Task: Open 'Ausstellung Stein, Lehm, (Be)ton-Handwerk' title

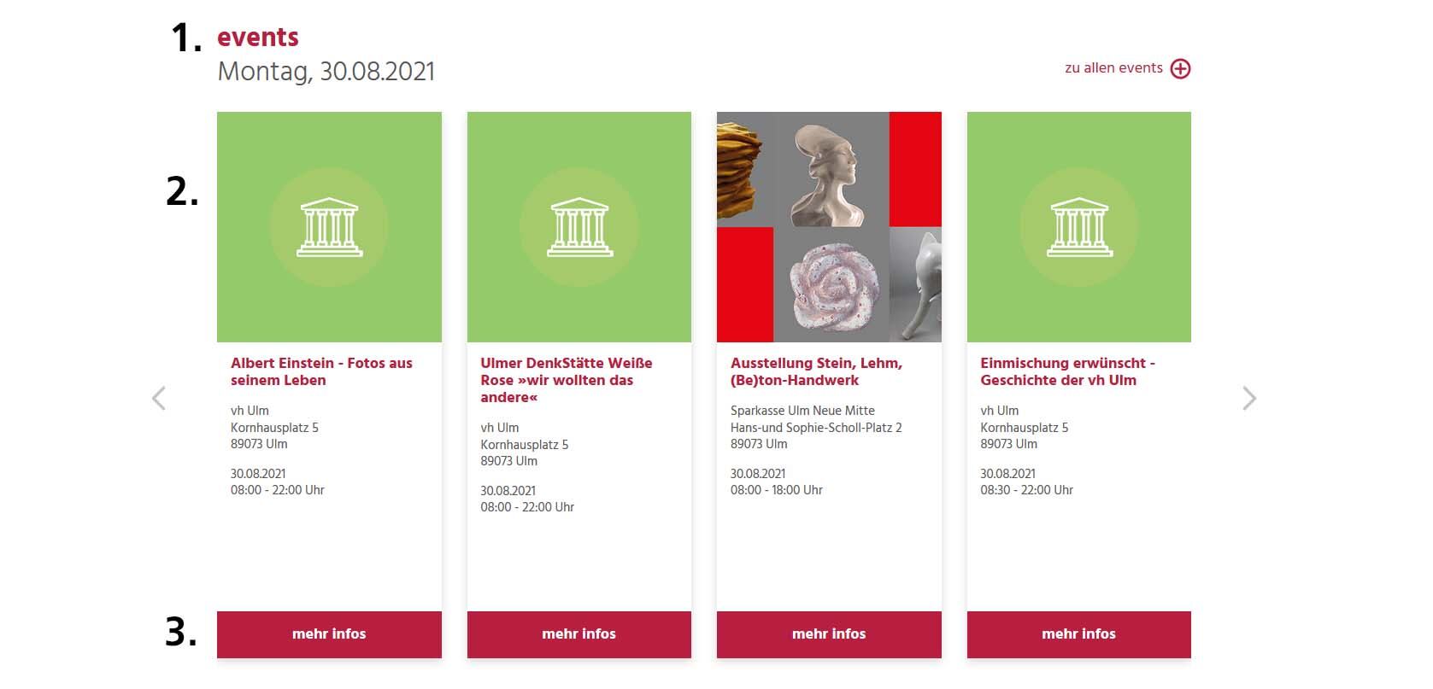Action: [x=816, y=371]
